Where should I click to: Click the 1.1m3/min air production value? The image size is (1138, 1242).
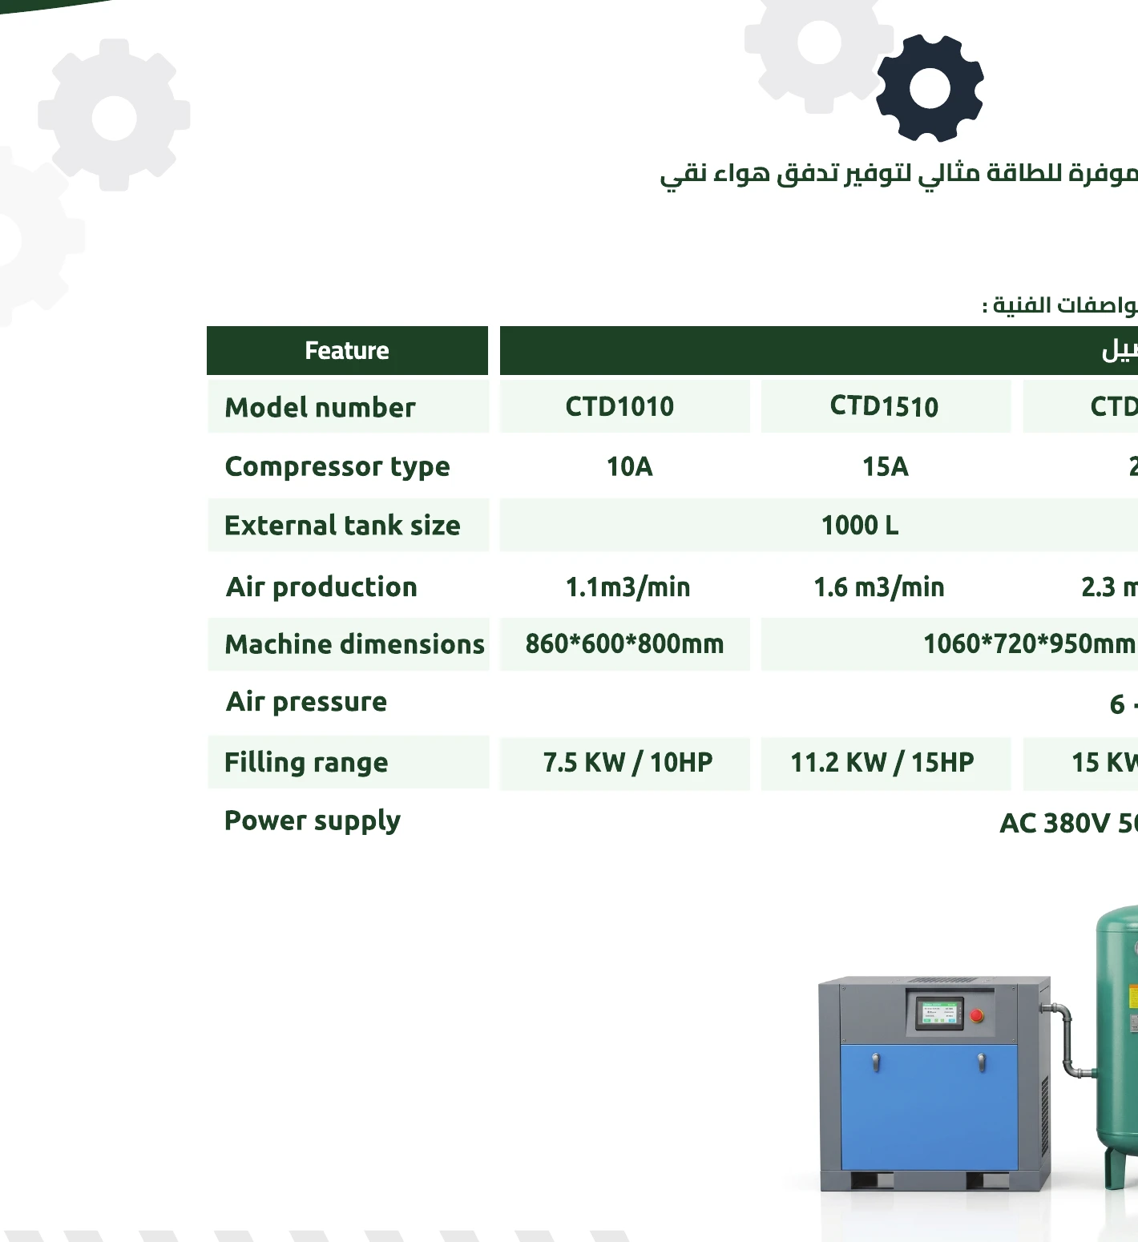[x=628, y=587]
